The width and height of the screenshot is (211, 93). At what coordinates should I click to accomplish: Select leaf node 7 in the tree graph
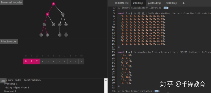[x=60, y=35]
